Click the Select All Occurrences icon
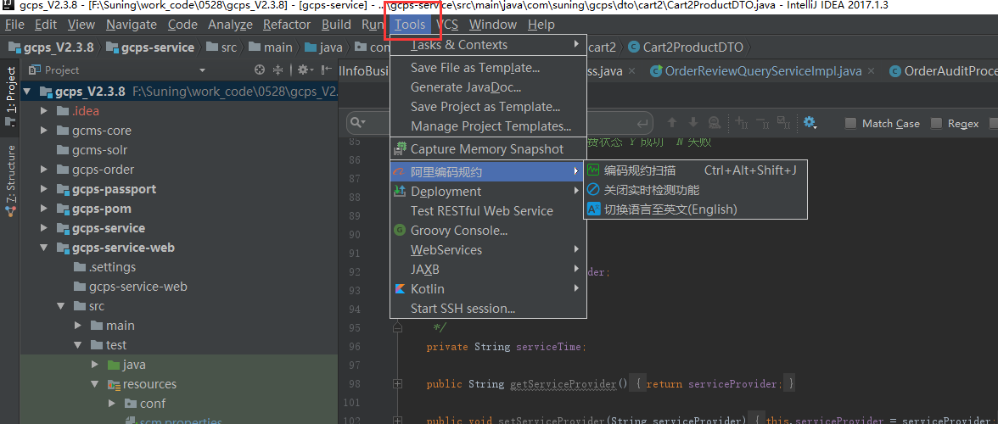Screen dimensions: 998x424 (x=785, y=122)
